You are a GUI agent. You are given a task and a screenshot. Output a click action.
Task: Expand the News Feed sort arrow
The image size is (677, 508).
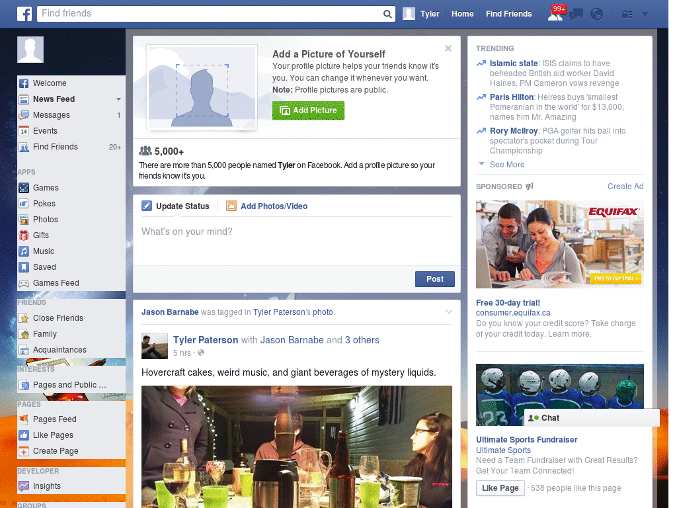coord(119,99)
